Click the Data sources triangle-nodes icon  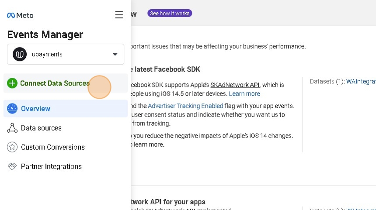[x=12, y=128]
